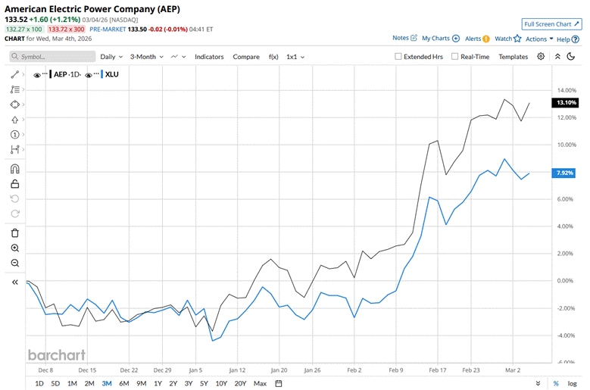Select the trend line drawing tool
Screen dimensions: 590x390
coord(15,74)
